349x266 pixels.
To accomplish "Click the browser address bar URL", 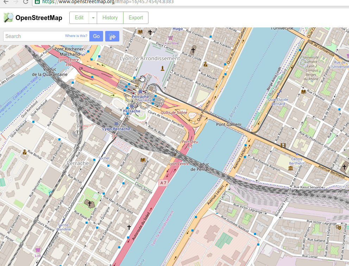I will 108,2.
